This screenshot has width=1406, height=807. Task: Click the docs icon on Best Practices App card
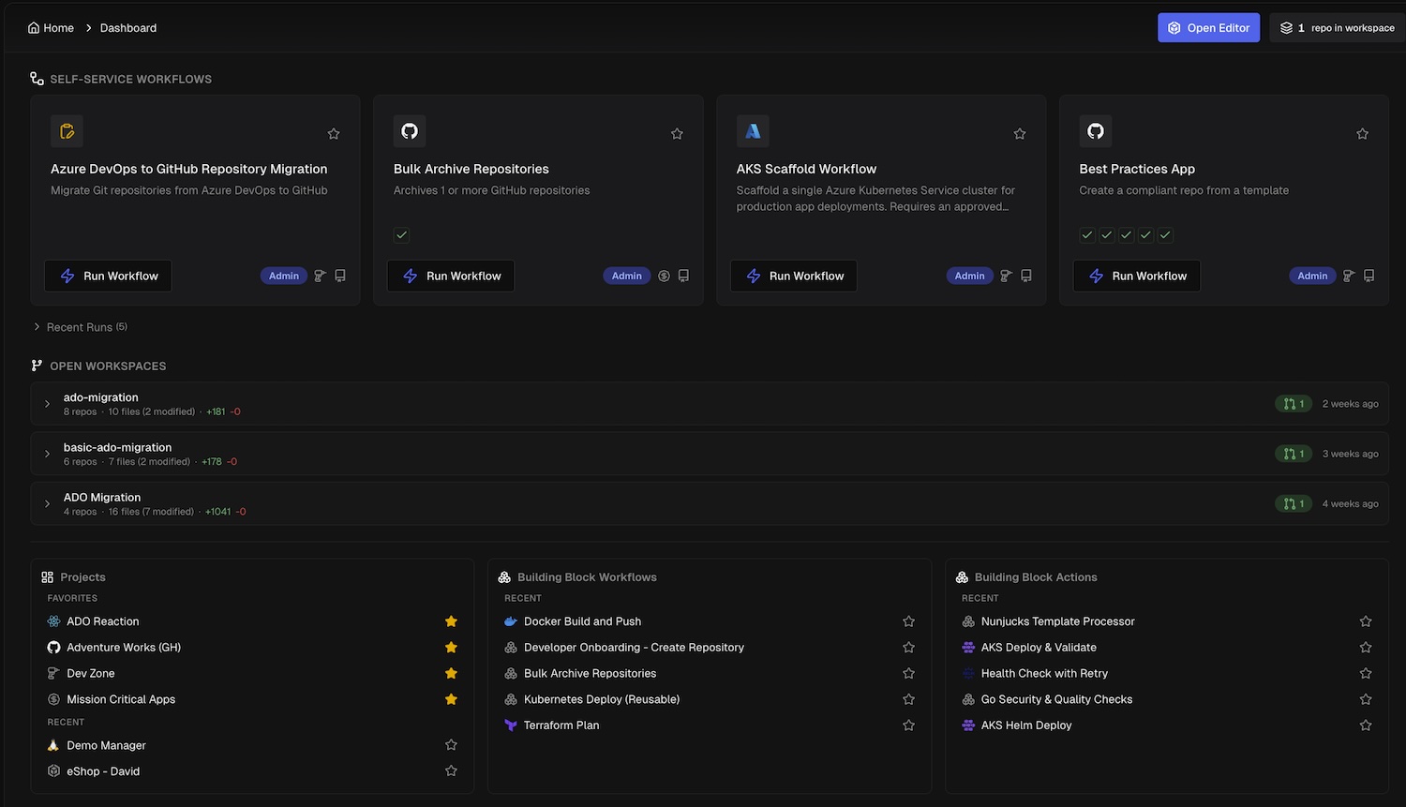point(1369,276)
